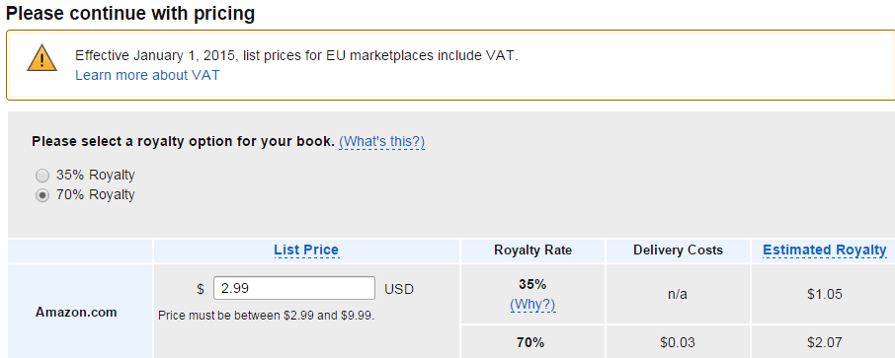Click the Amazon.com marketplace row label
The width and height of the screenshot is (895, 358).
[x=76, y=313]
